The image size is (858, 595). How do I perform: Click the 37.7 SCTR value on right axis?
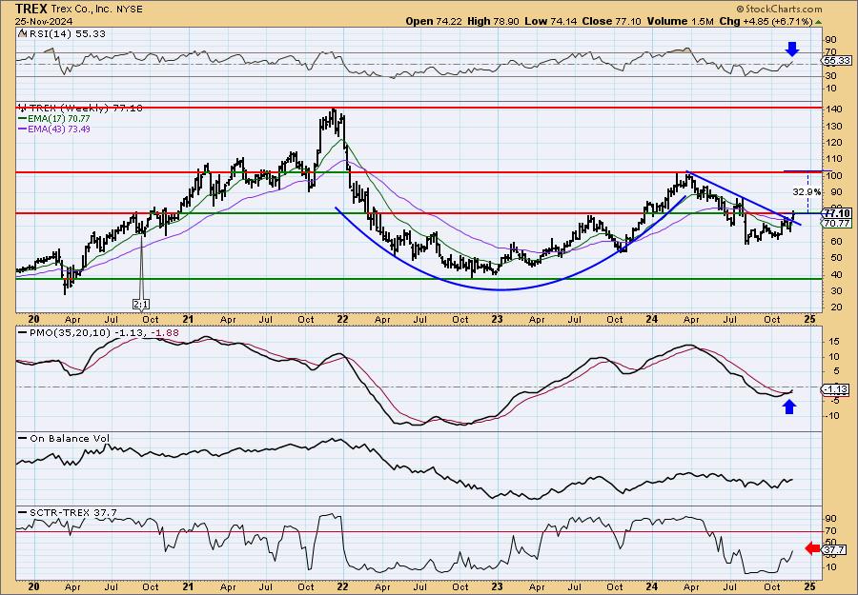pos(834,549)
